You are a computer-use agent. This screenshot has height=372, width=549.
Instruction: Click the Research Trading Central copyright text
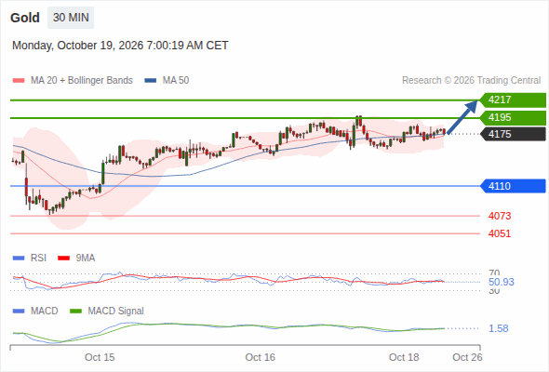(x=471, y=81)
